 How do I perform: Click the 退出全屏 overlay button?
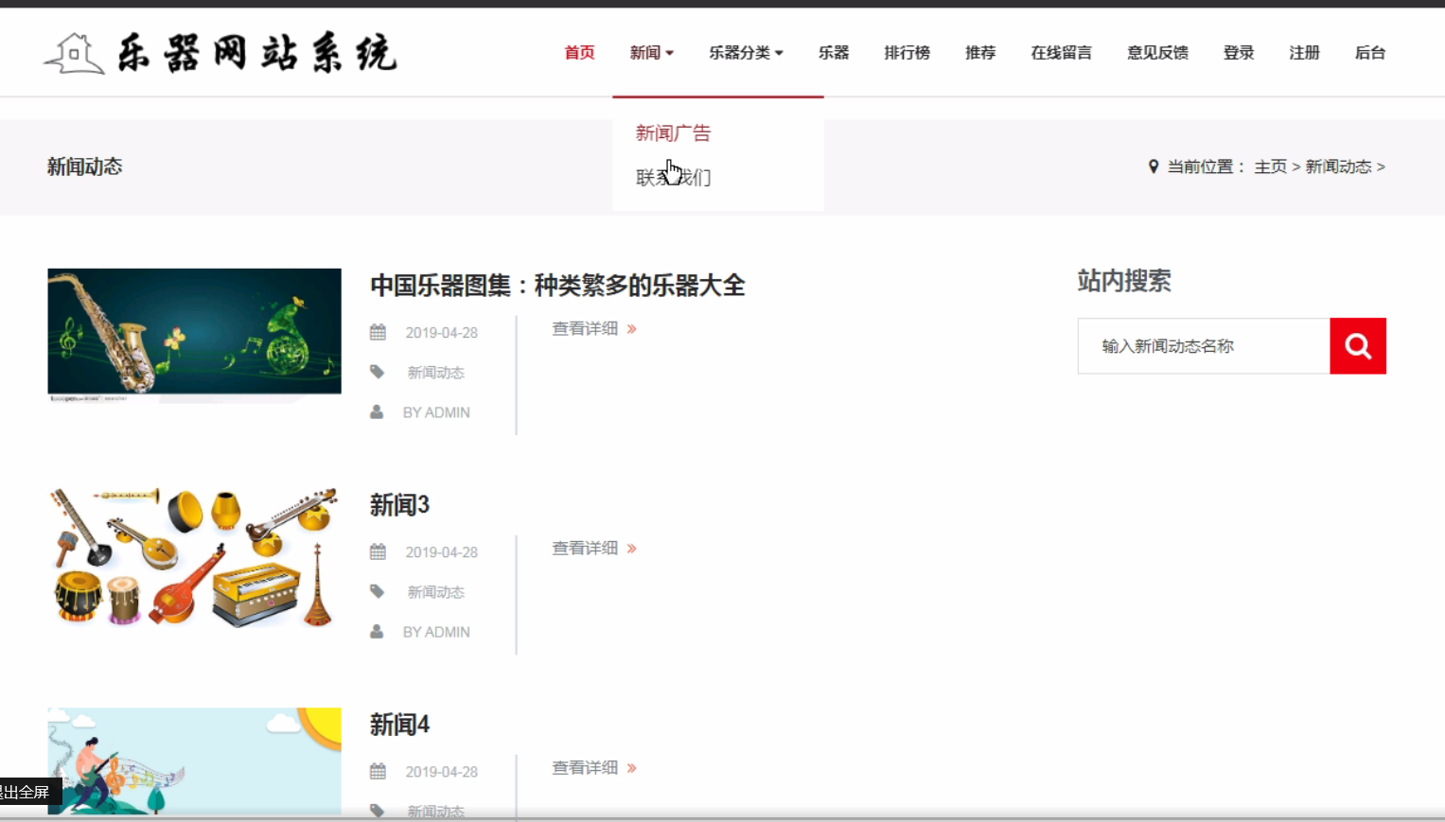coord(28,792)
